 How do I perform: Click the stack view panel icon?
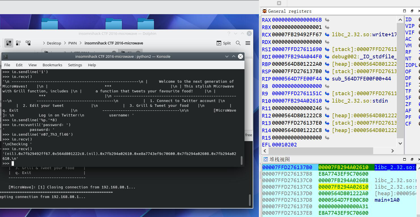coord(265,159)
